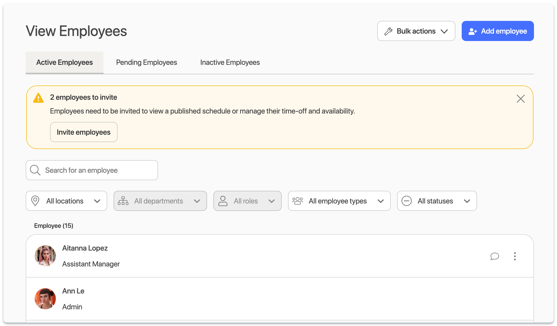Switch to the Pending Employees tab
The height and width of the screenshot is (326, 557).
[x=146, y=62]
